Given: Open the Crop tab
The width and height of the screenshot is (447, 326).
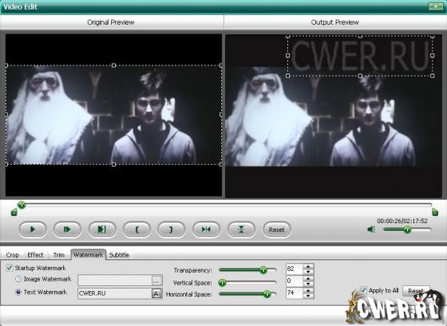Looking at the screenshot, I should [x=13, y=255].
